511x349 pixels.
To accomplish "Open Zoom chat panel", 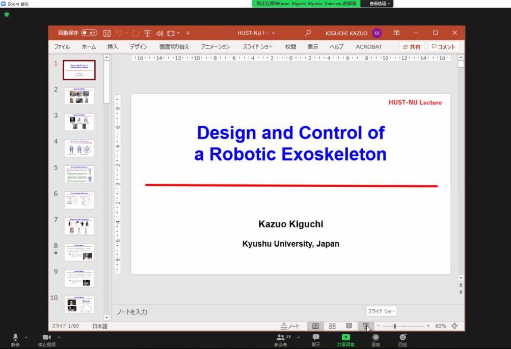I will [x=316, y=340].
